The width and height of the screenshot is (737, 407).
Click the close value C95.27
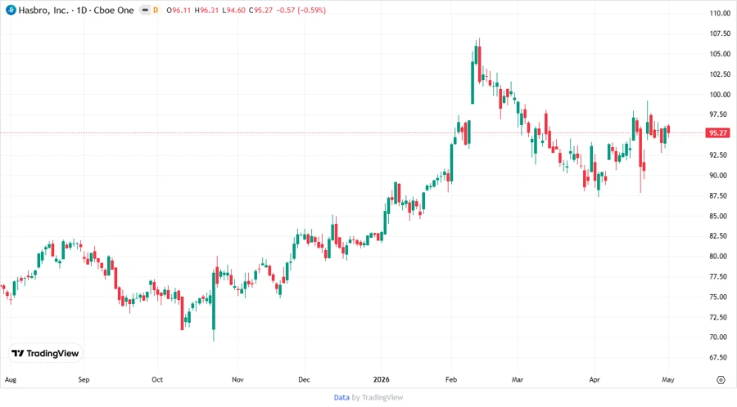260,10
